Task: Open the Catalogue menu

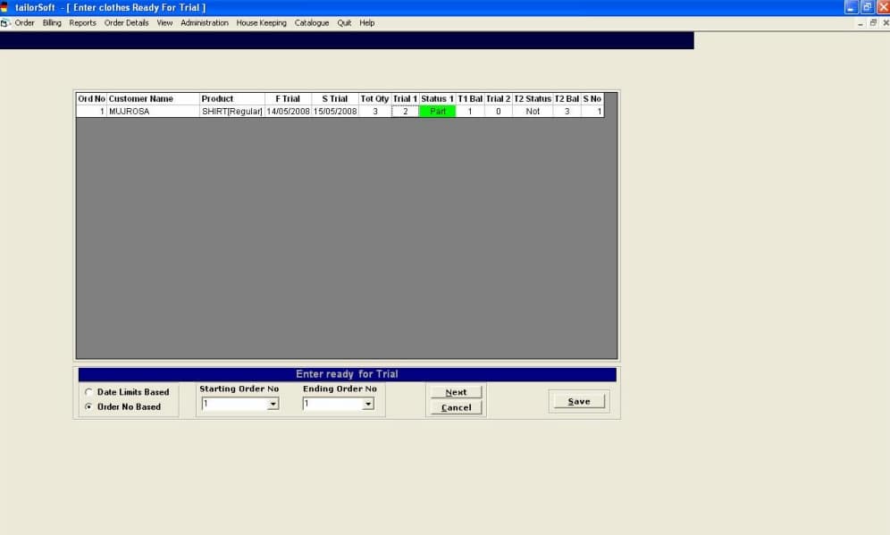Action: [x=312, y=23]
